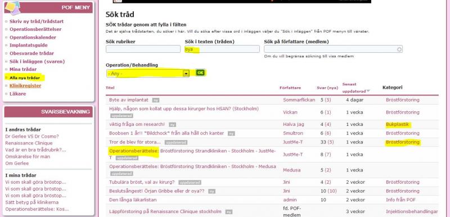Open thread 'Byte av implantat'
450x217 pixels.
(x=129, y=100)
